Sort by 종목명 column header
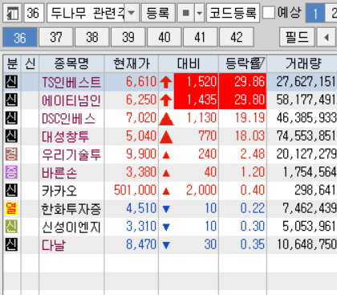This screenshot has width=337, height=295. (71, 64)
